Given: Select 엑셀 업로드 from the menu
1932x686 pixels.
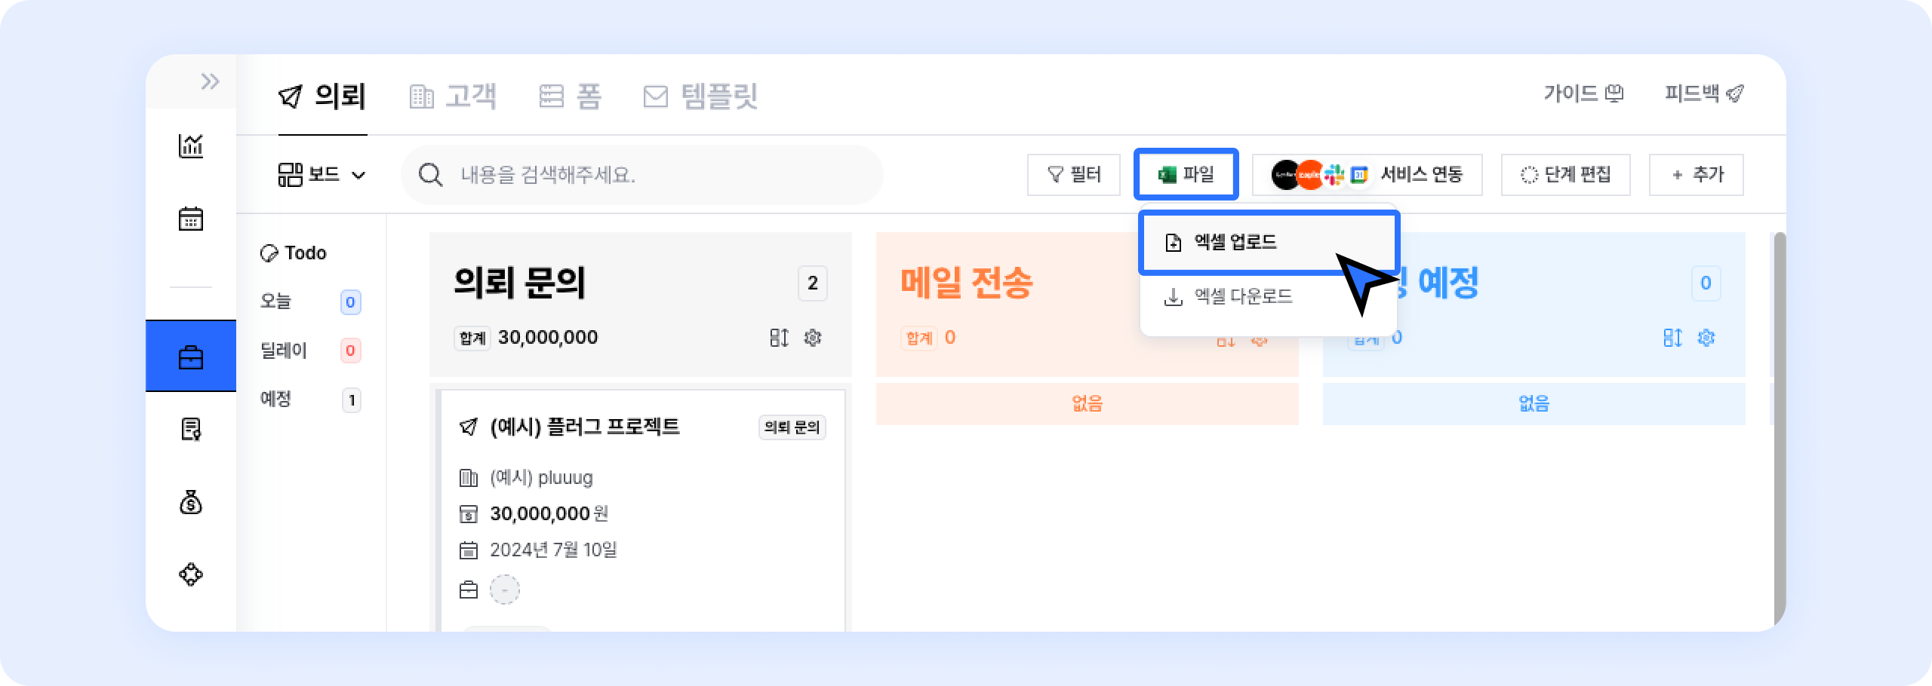Looking at the screenshot, I should [1235, 242].
